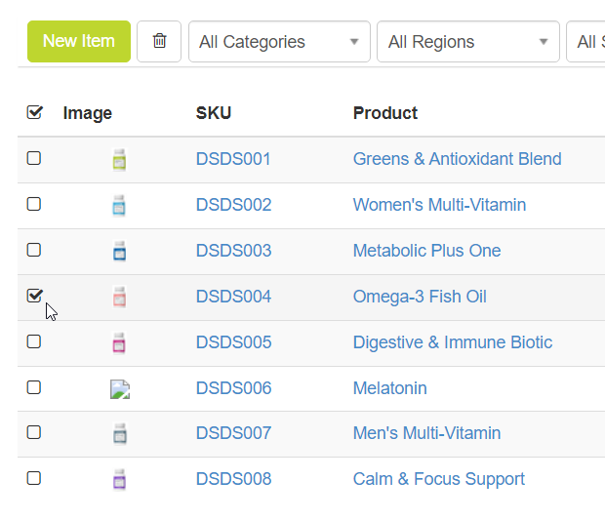
Task: Click the trash delete icon button
Action: coord(159,41)
